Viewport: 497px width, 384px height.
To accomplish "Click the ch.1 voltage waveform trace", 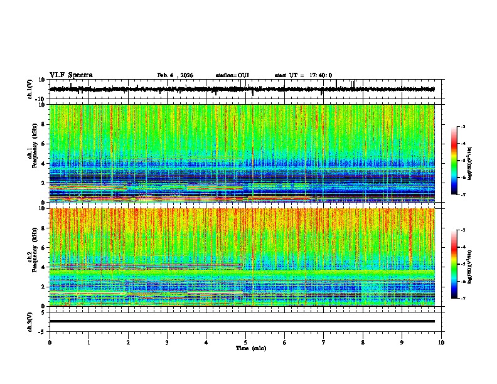I will click(x=242, y=89).
